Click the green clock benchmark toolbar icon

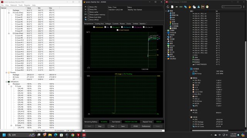pyautogui.click(x=207, y=7)
